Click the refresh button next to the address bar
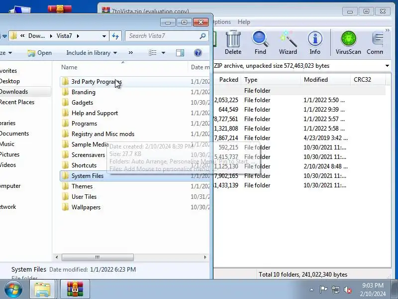 pos(115,36)
